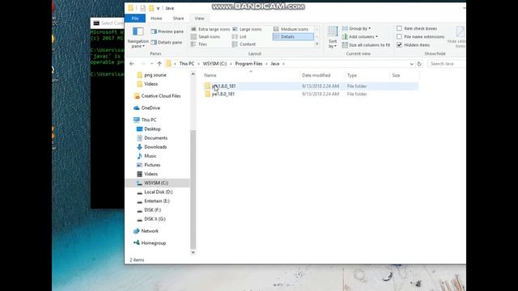
Task: Open Downloads in navigation pane
Action: point(155,147)
